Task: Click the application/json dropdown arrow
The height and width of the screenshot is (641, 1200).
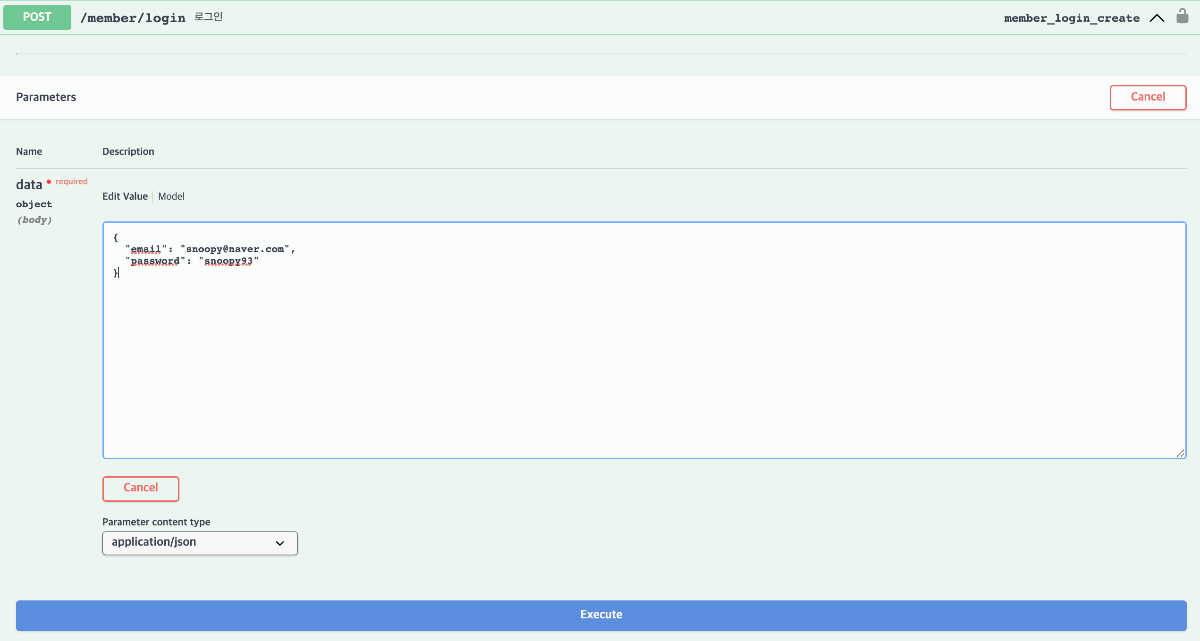Action: click(280, 543)
